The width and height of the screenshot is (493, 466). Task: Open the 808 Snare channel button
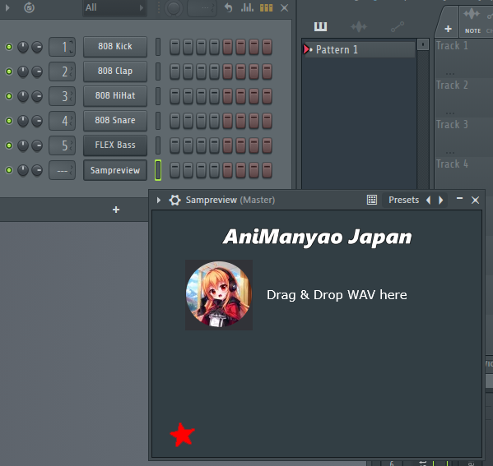[115, 121]
